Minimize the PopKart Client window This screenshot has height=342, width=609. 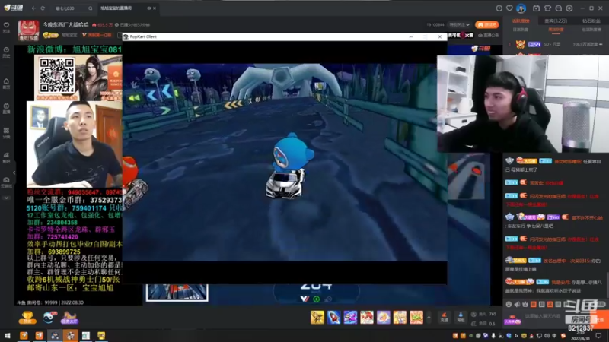tap(411, 36)
